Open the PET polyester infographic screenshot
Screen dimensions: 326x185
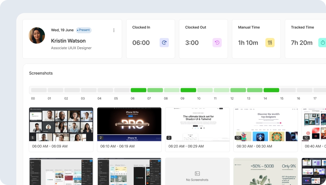[265, 172]
